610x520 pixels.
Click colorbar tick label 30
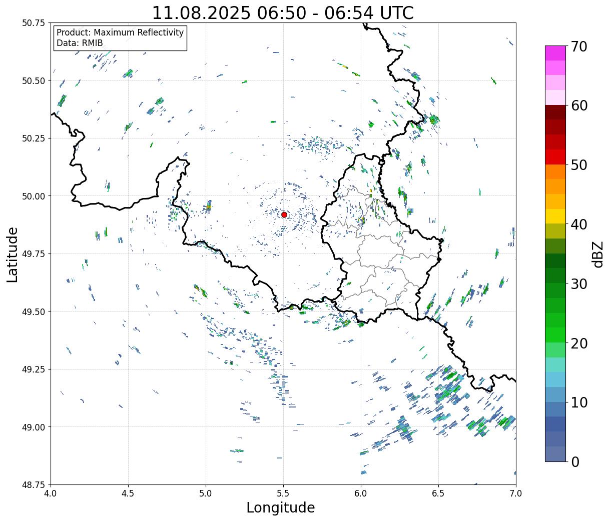pyautogui.click(x=579, y=283)
